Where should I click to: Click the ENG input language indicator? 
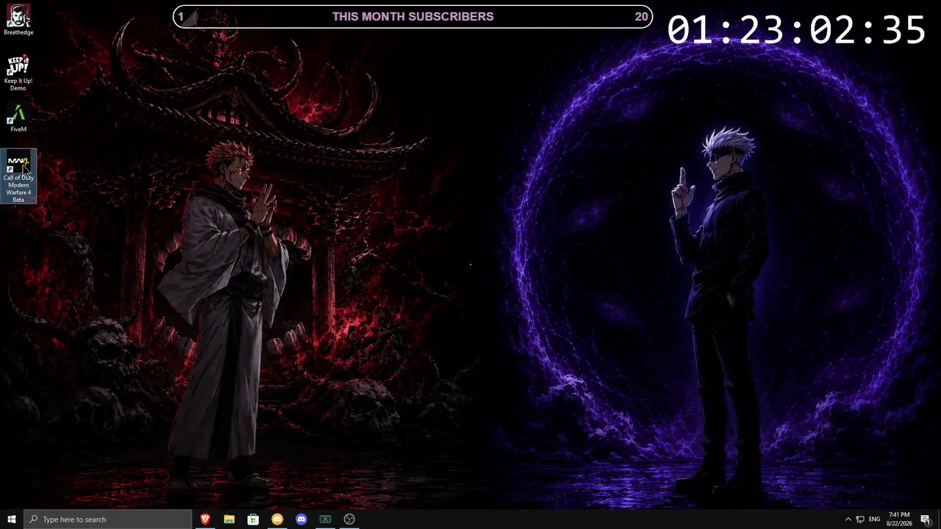875,519
